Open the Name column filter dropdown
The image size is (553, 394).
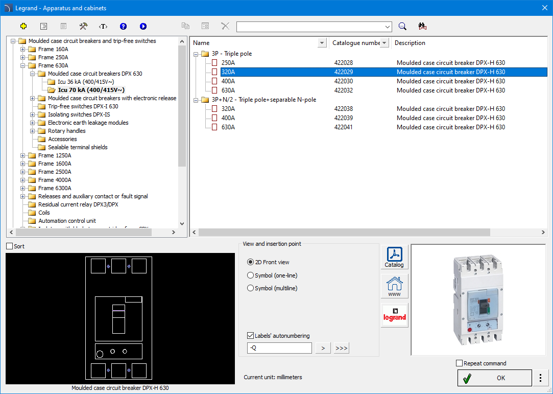tap(322, 43)
